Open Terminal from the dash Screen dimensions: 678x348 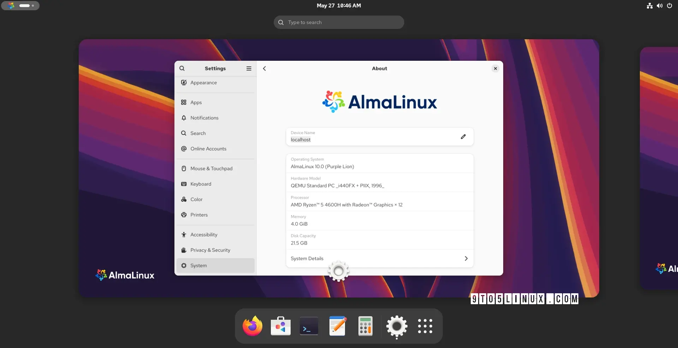(x=309, y=326)
